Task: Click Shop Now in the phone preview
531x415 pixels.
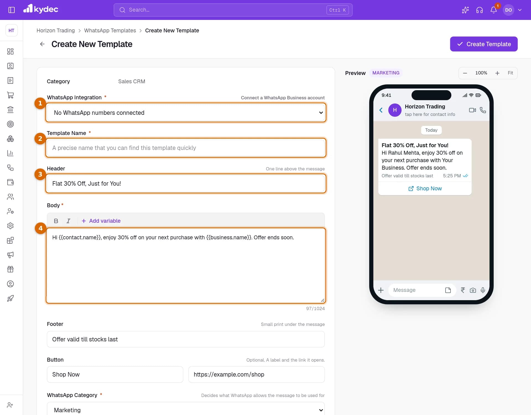Action: 425,188
